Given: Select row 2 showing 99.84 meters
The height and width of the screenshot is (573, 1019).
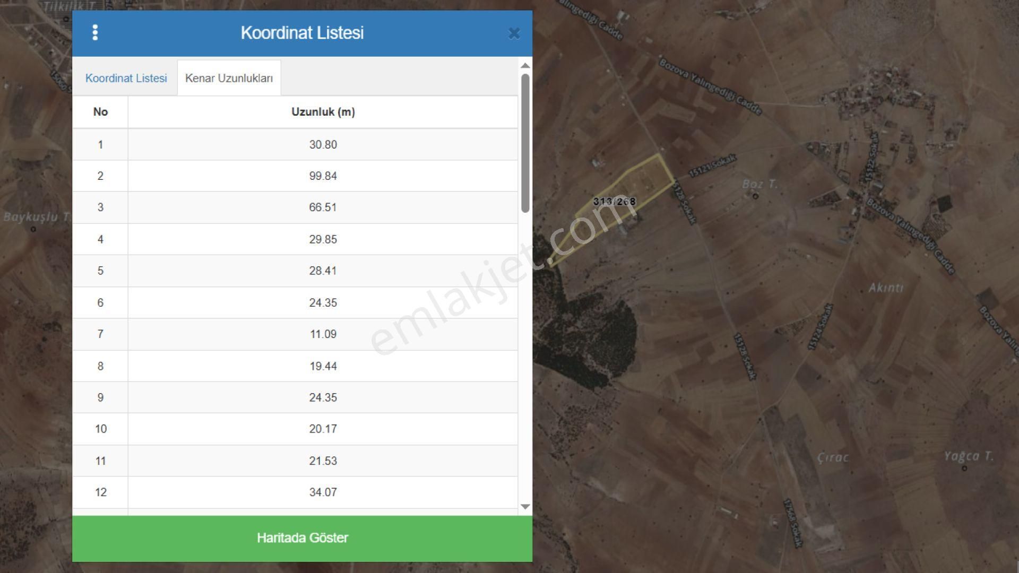Looking at the screenshot, I should 323,176.
